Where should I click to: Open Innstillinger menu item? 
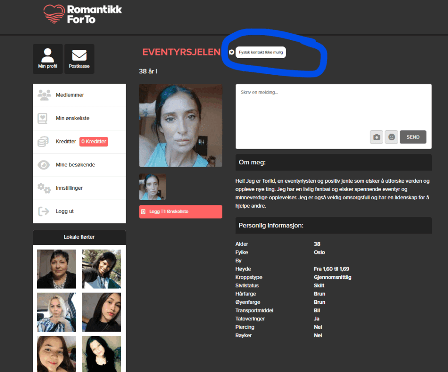[x=80, y=188]
